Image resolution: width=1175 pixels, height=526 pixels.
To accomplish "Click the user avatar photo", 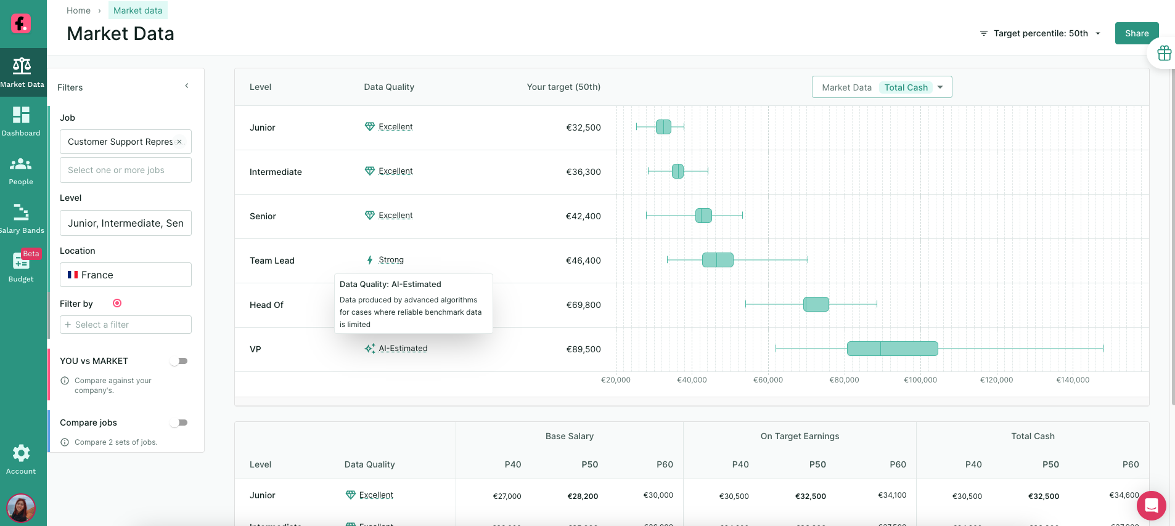I will coord(21,508).
